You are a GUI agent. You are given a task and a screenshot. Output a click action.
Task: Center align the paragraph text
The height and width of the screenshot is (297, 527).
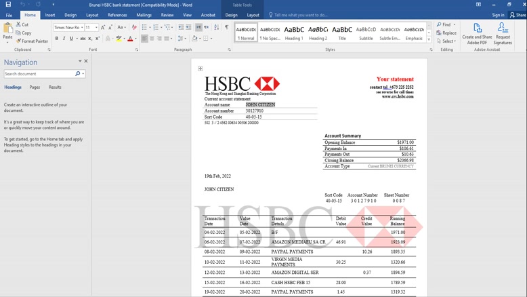pos(152,39)
